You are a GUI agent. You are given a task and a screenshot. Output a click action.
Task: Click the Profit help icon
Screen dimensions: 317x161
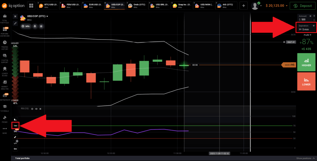click(310, 35)
